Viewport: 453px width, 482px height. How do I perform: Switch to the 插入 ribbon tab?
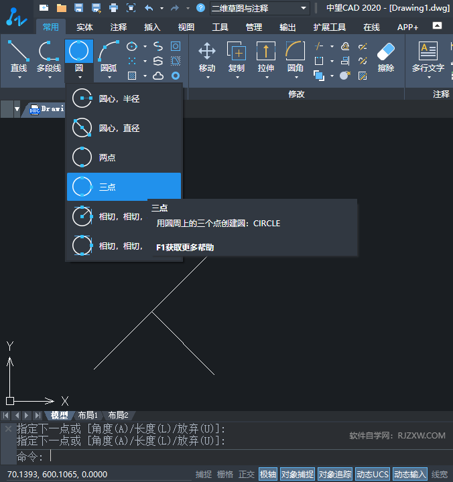tap(152, 27)
